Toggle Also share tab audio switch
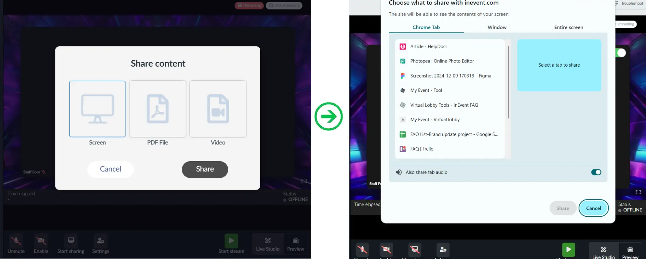The height and width of the screenshot is (259, 646). point(596,172)
